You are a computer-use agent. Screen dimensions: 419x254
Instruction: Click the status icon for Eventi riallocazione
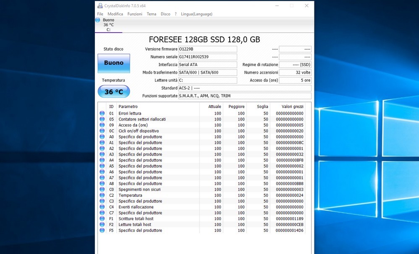(102, 207)
